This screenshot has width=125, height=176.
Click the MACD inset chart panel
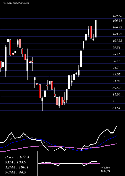pyautogui.click(x=69, y=163)
